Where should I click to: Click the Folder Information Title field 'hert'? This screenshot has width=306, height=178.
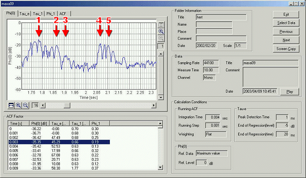[221, 17]
